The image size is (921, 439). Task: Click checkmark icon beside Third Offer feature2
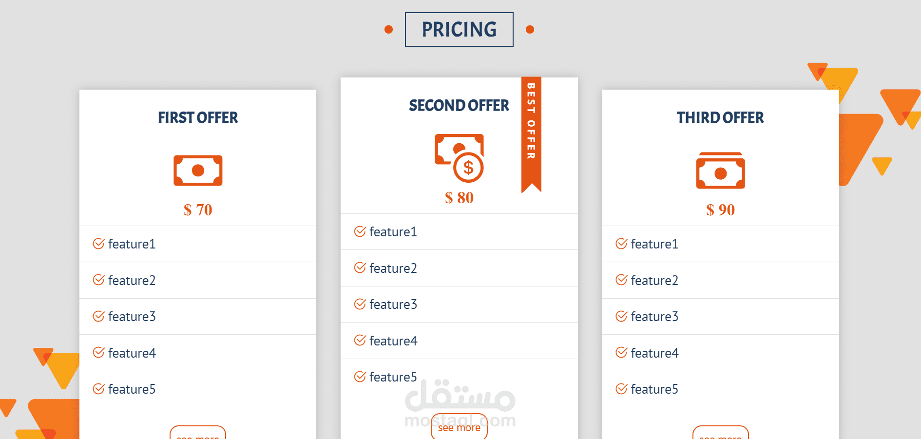click(621, 280)
